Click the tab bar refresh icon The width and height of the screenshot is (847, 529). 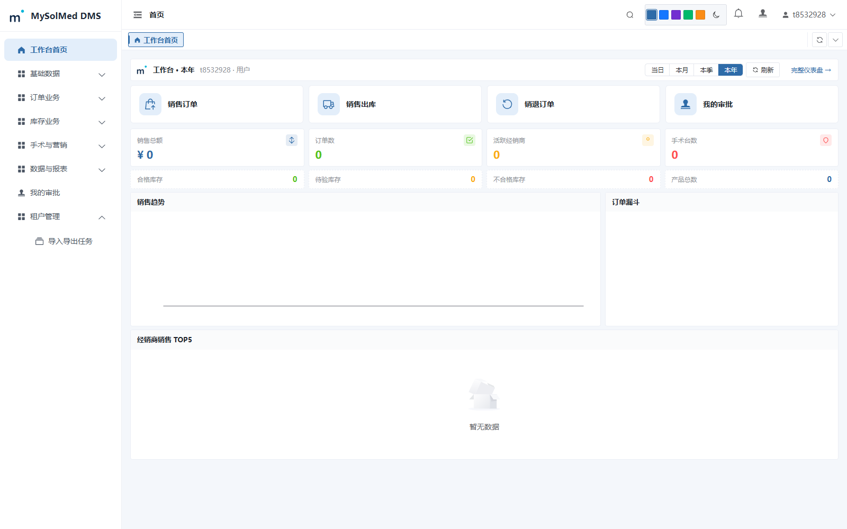click(x=819, y=40)
